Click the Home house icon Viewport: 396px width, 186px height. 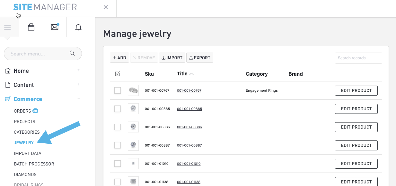tap(8, 71)
